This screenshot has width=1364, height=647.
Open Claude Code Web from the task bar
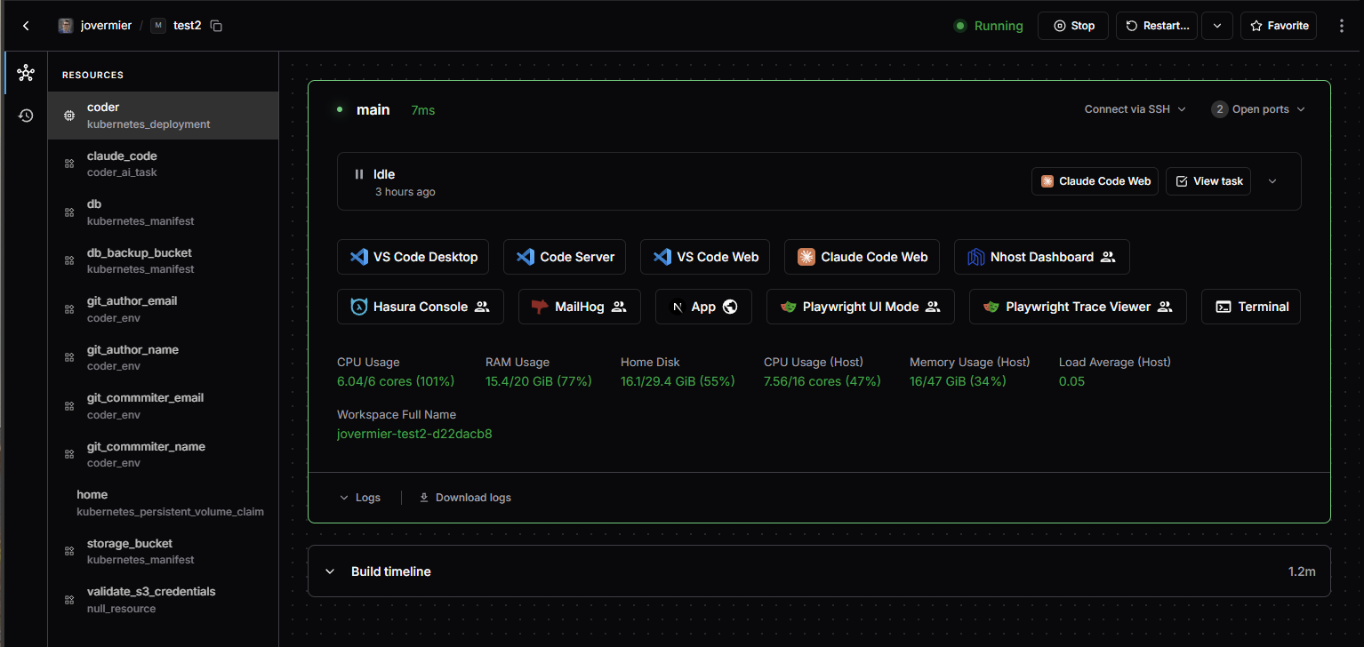tap(1095, 181)
